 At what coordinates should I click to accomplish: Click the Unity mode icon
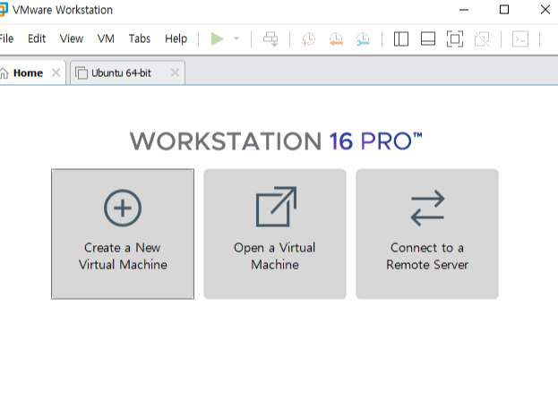(482, 38)
